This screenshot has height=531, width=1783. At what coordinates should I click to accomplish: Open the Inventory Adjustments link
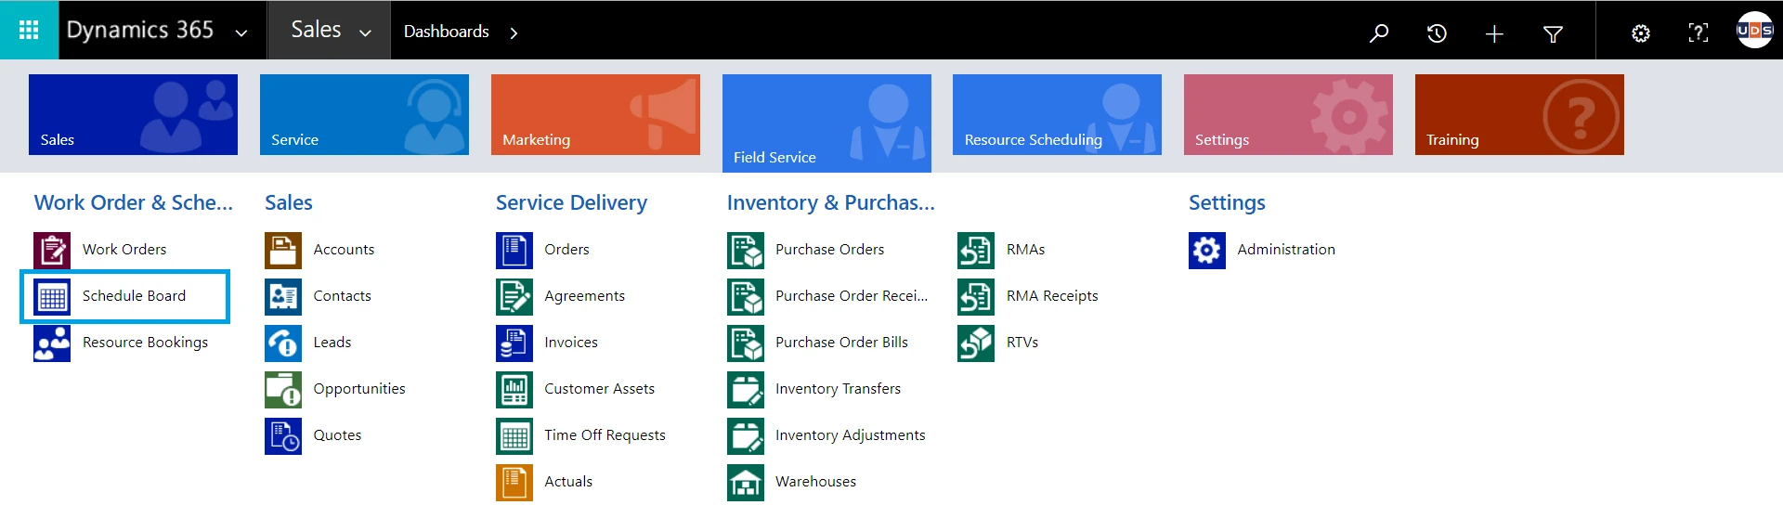850,435
